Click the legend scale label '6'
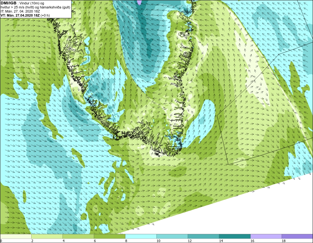Image resolution: width=313 pixels, height=243 pixels. click(95, 241)
